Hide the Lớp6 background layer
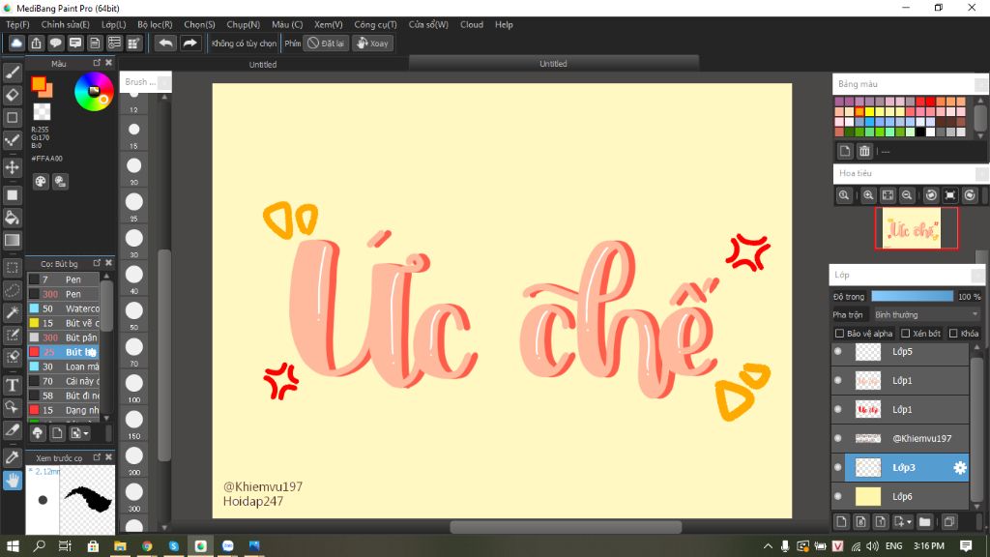 838,496
